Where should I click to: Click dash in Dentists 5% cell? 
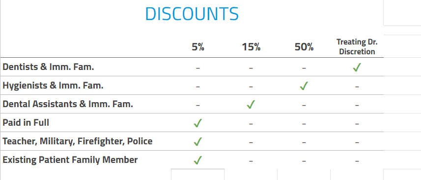[x=198, y=68]
